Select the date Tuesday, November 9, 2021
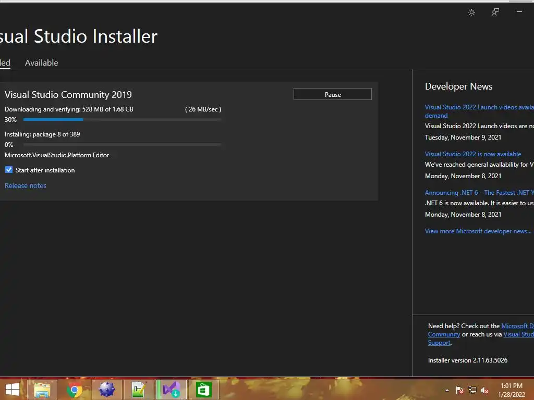Viewport: 534px width, 400px height. (463, 137)
